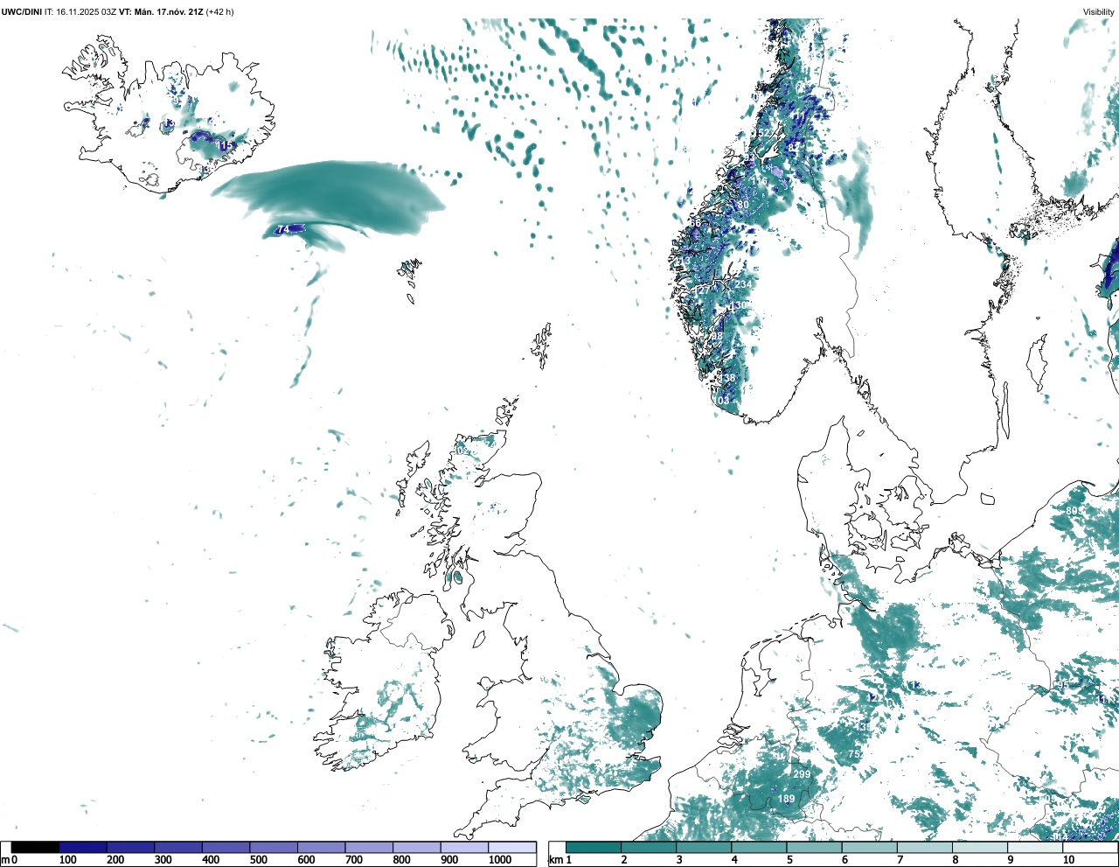
Task: Click the '300' tick label on meter scale
Action: [x=163, y=860]
